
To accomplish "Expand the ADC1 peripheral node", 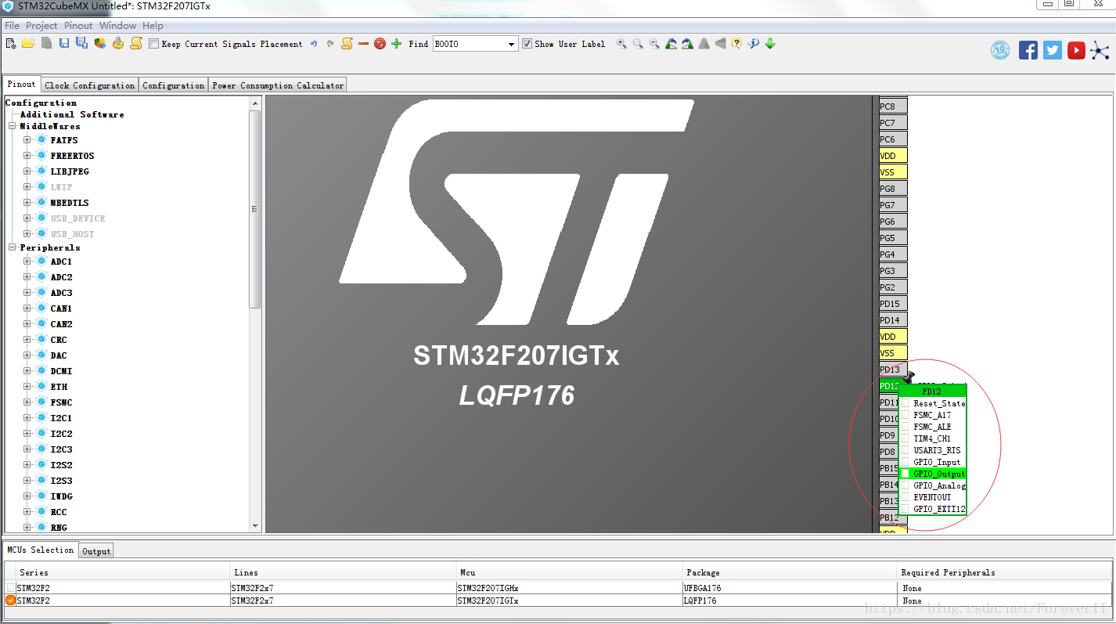I will click(27, 262).
